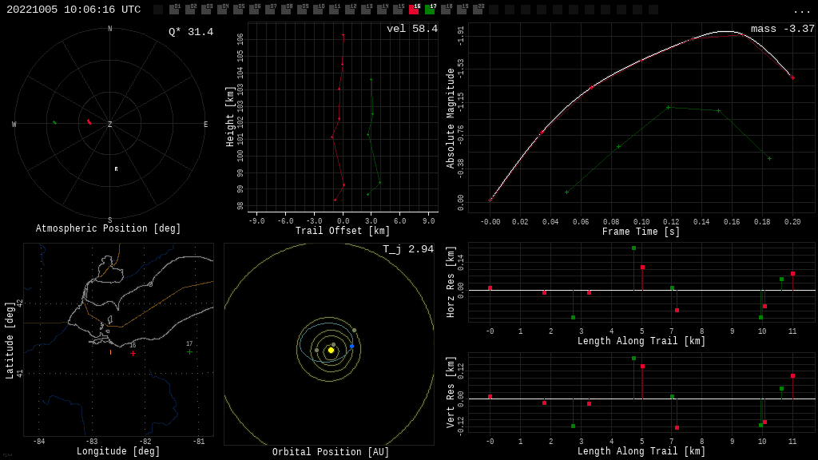The image size is (818, 460).
Task: Click top green point of height trail
Action: pos(371,80)
